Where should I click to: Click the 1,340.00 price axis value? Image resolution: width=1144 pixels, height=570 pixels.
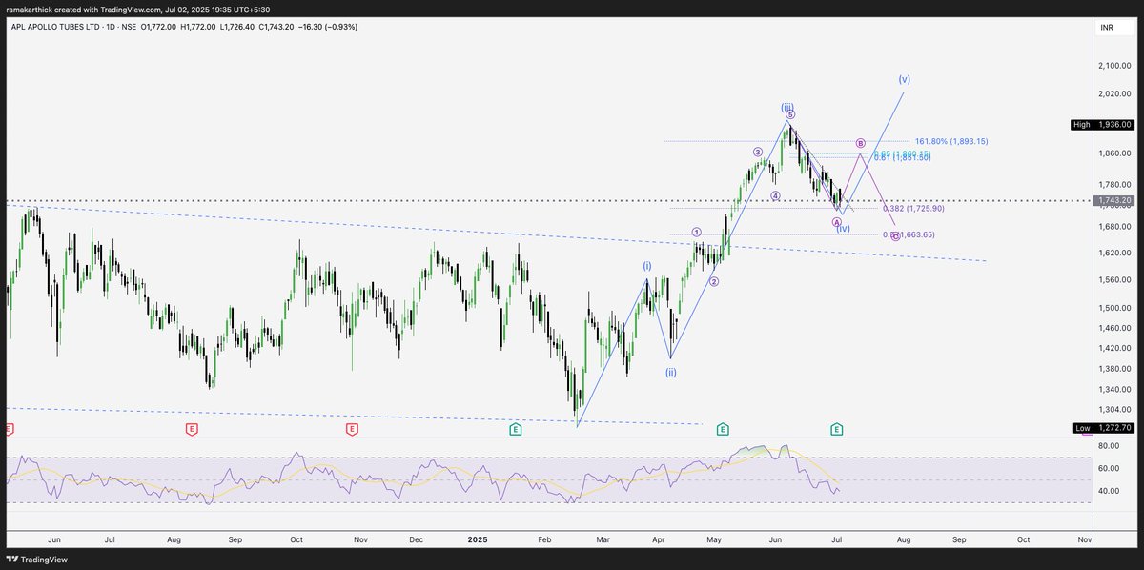pyautogui.click(x=1113, y=388)
